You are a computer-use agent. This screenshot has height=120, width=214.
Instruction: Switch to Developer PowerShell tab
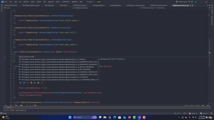coord(10,5)
